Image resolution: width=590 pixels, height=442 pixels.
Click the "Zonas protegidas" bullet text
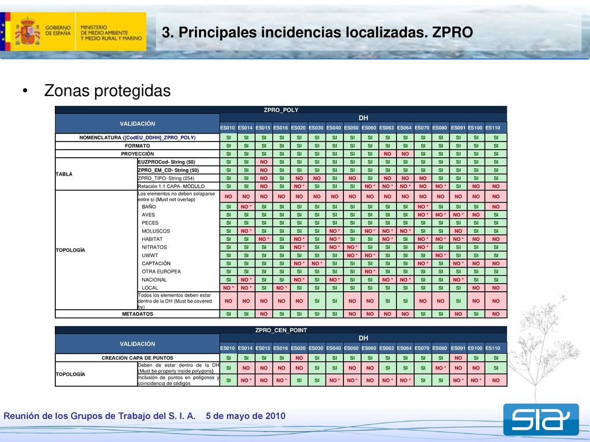click(x=107, y=90)
